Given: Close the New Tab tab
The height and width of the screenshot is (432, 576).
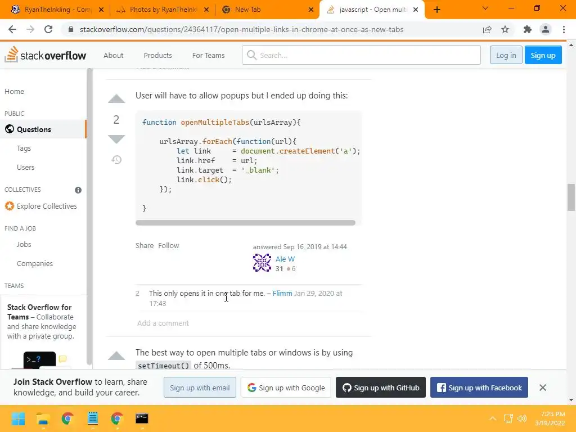Looking at the screenshot, I should (311, 10).
